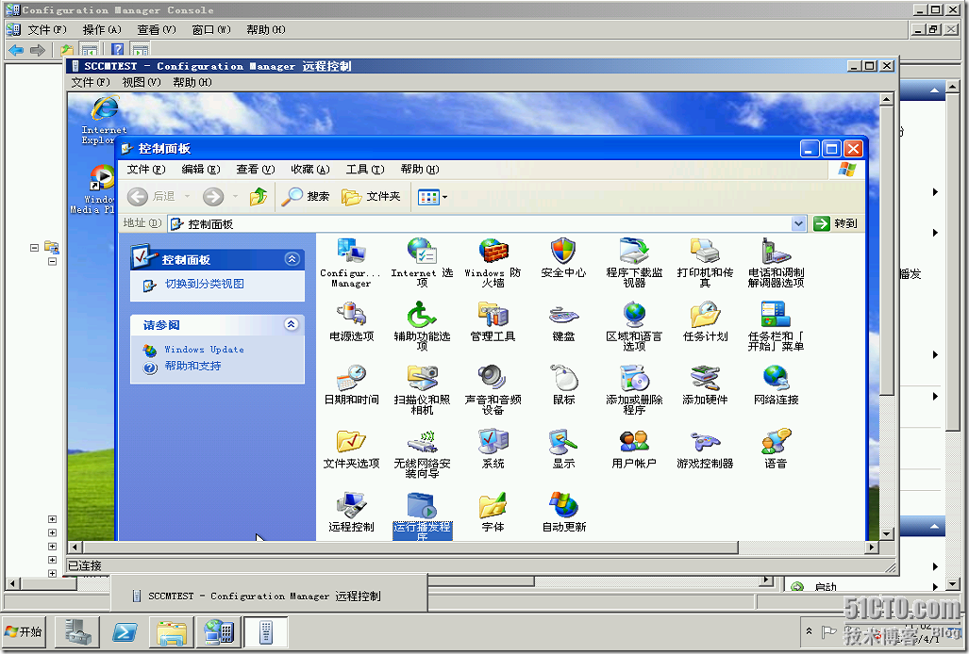Select 运行播发程序 icon
Screen dimensions: 969x654
[x=422, y=515]
